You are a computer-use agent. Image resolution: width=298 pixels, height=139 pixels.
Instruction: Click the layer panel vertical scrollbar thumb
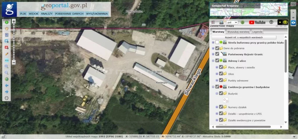point(286,56)
